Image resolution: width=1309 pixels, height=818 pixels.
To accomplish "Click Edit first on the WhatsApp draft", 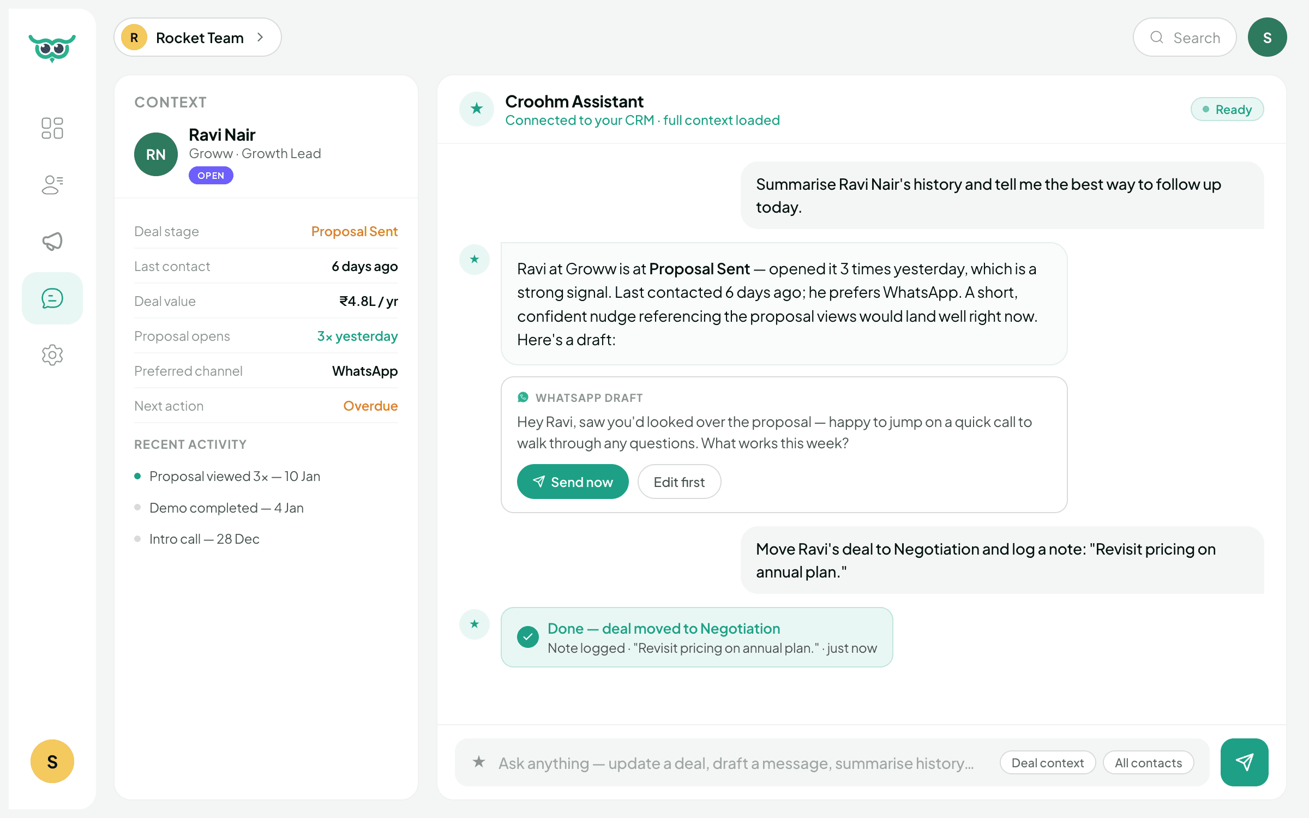I will tap(679, 482).
